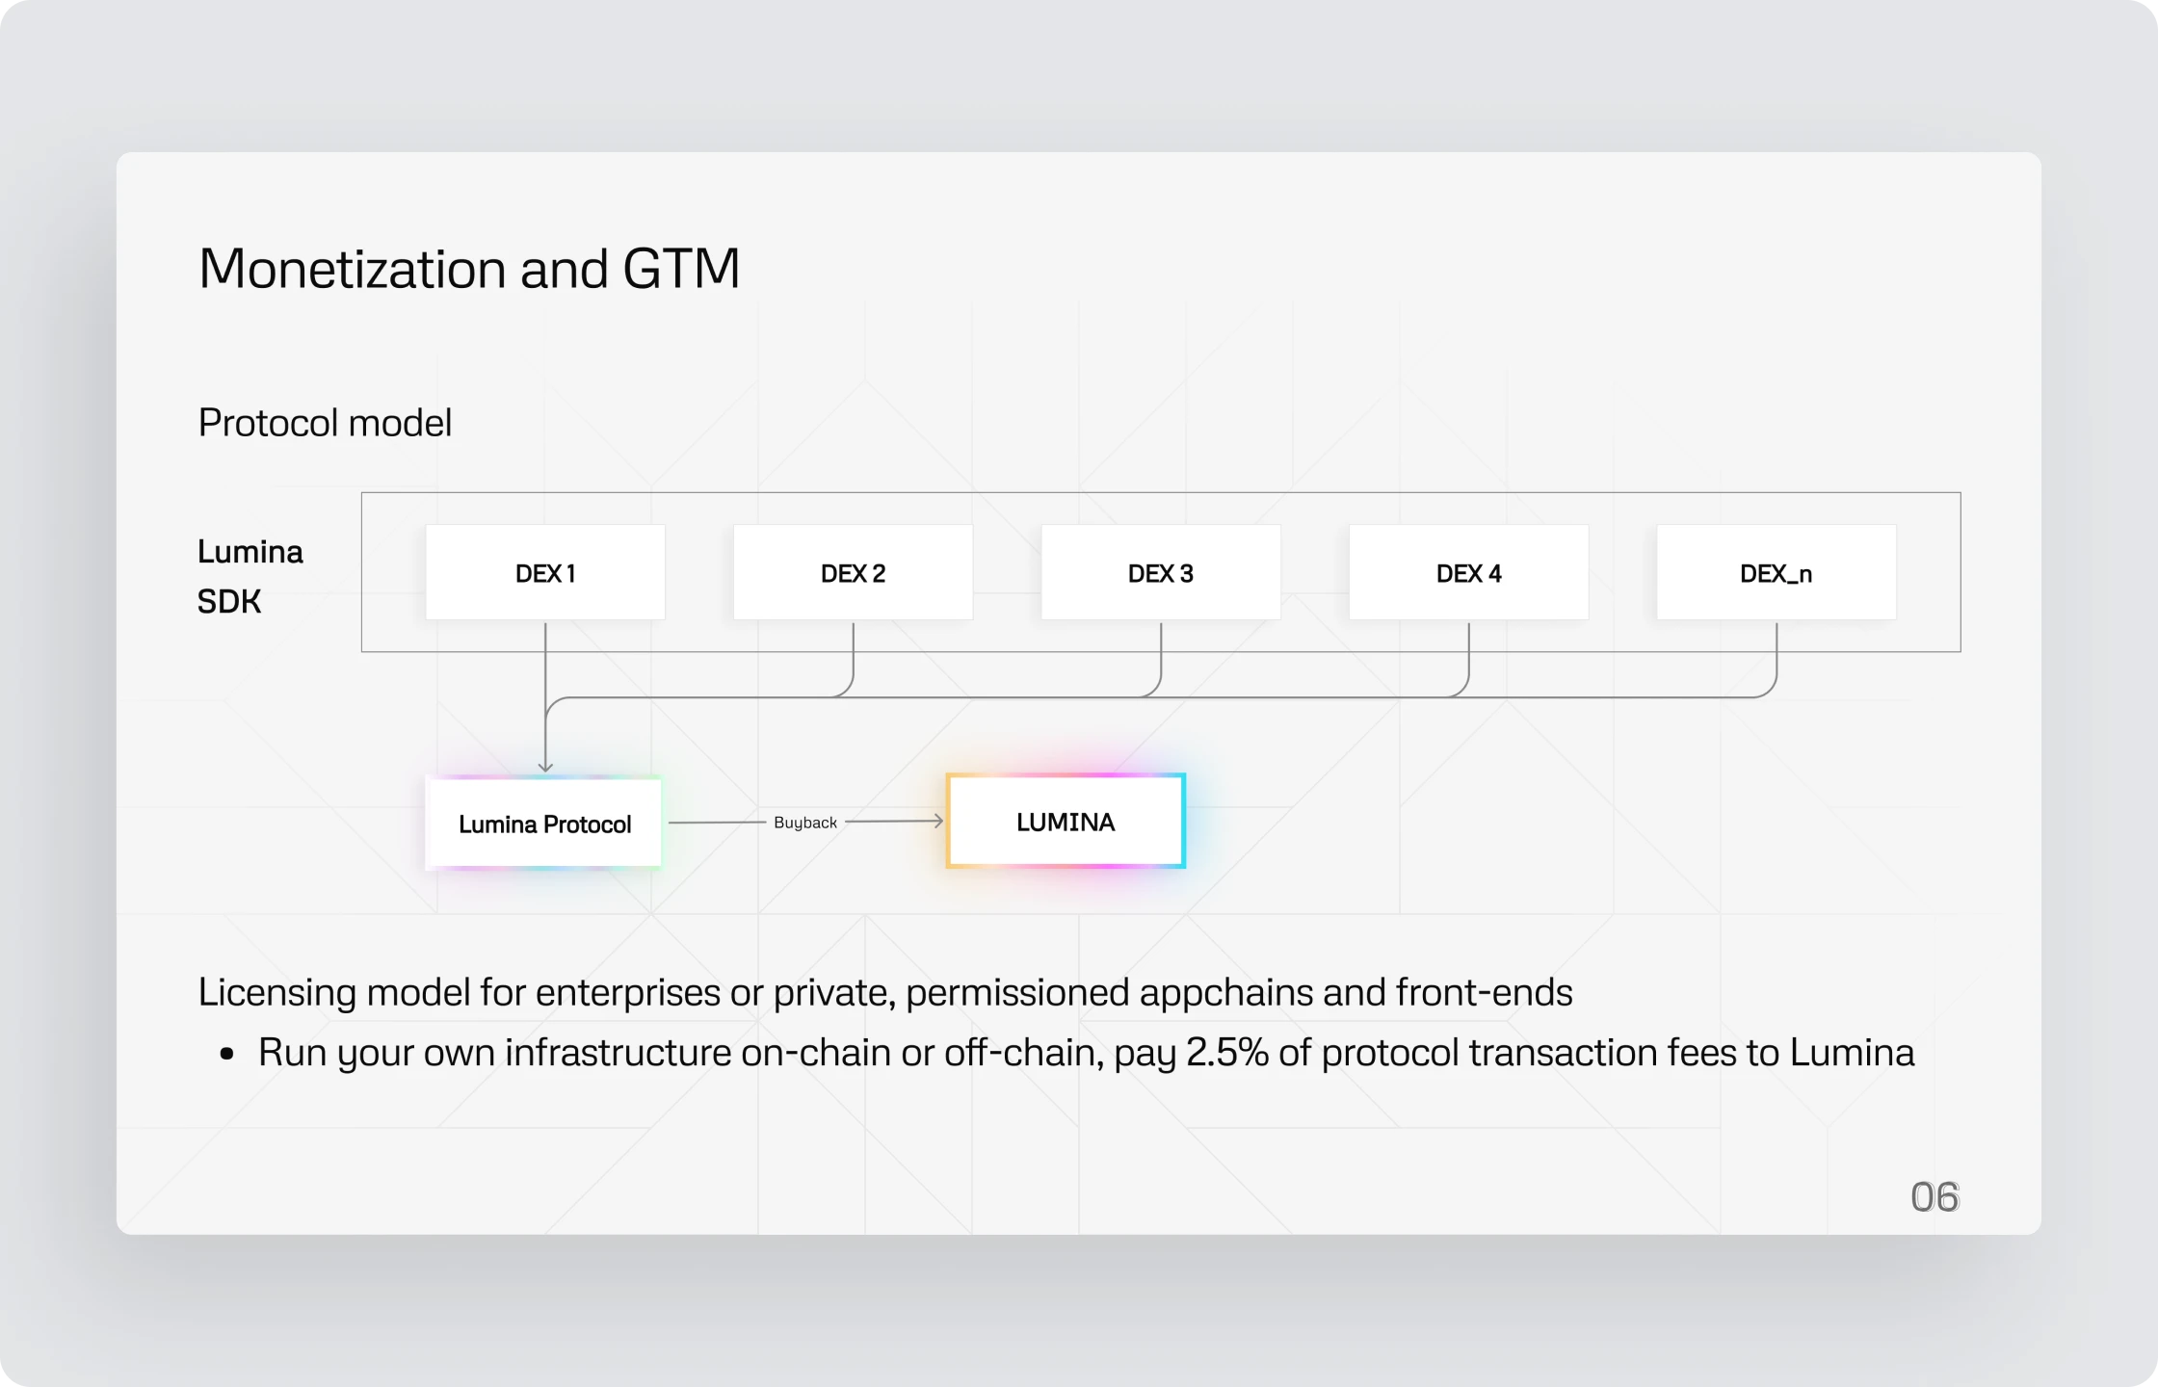
Task: Click the Licensing model heading text
Action: point(885,992)
